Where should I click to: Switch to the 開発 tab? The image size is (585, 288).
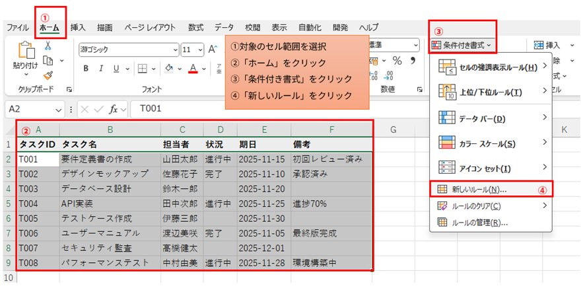tap(340, 28)
